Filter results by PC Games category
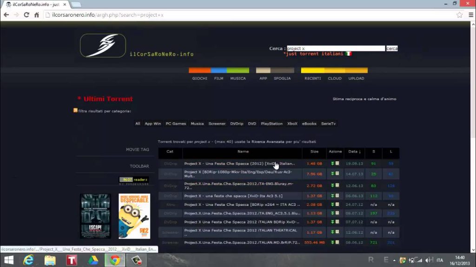This screenshot has width=476, height=267. point(176,123)
